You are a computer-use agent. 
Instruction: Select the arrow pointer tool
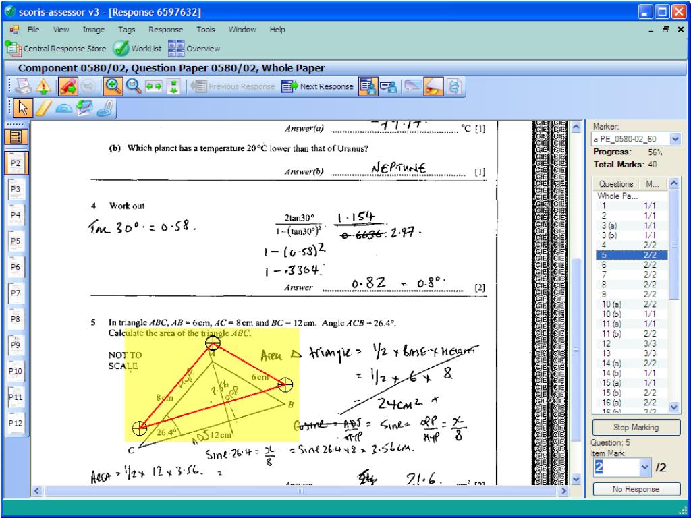pyautogui.click(x=23, y=109)
